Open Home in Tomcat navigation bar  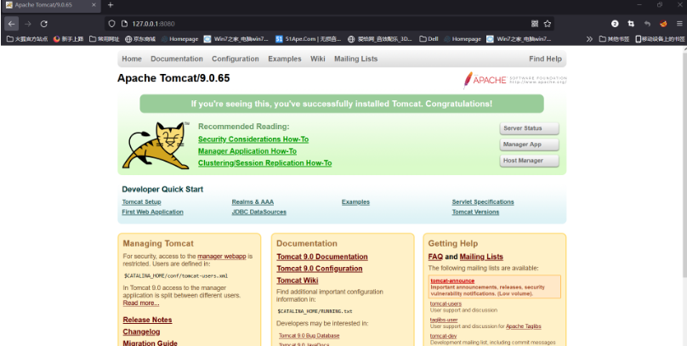click(x=132, y=59)
